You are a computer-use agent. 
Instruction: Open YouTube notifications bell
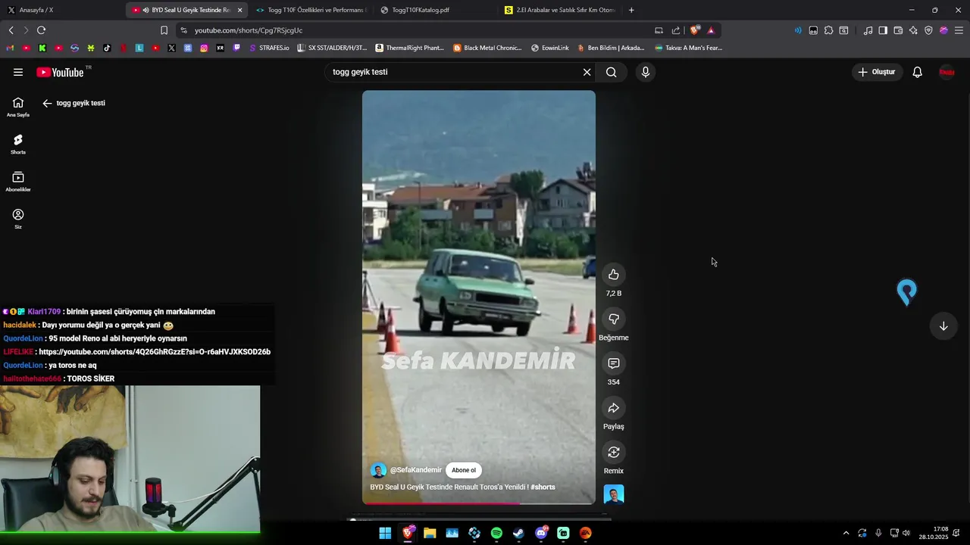917,72
